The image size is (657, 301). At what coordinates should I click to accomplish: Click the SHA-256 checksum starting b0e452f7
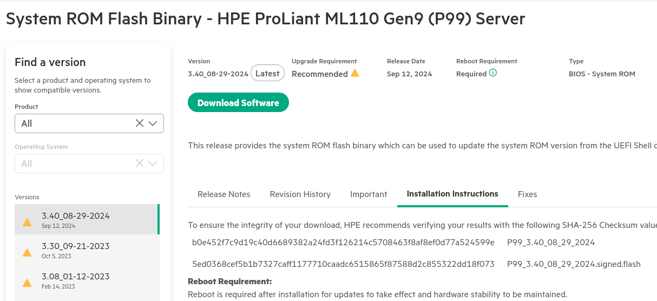[x=343, y=242]
